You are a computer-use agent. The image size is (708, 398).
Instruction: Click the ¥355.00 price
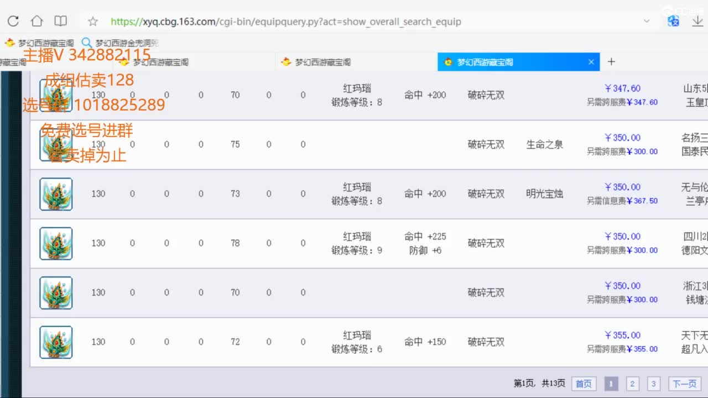(622, 335)
